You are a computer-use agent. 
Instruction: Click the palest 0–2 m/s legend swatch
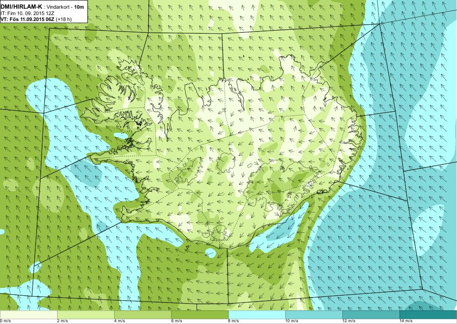[28, 315]
